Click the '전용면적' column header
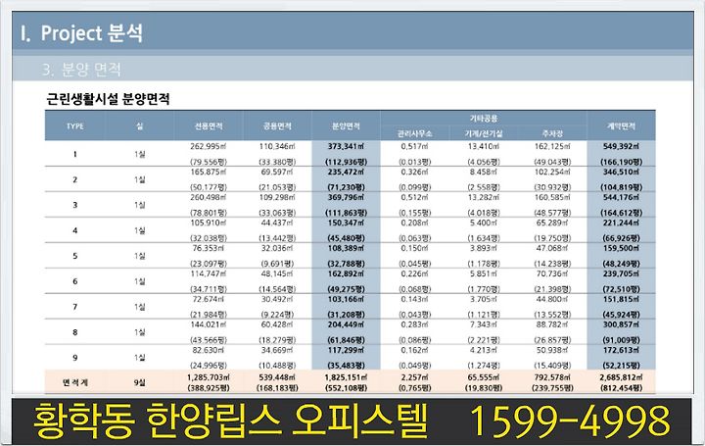The image size is (705, 446). 209,126
